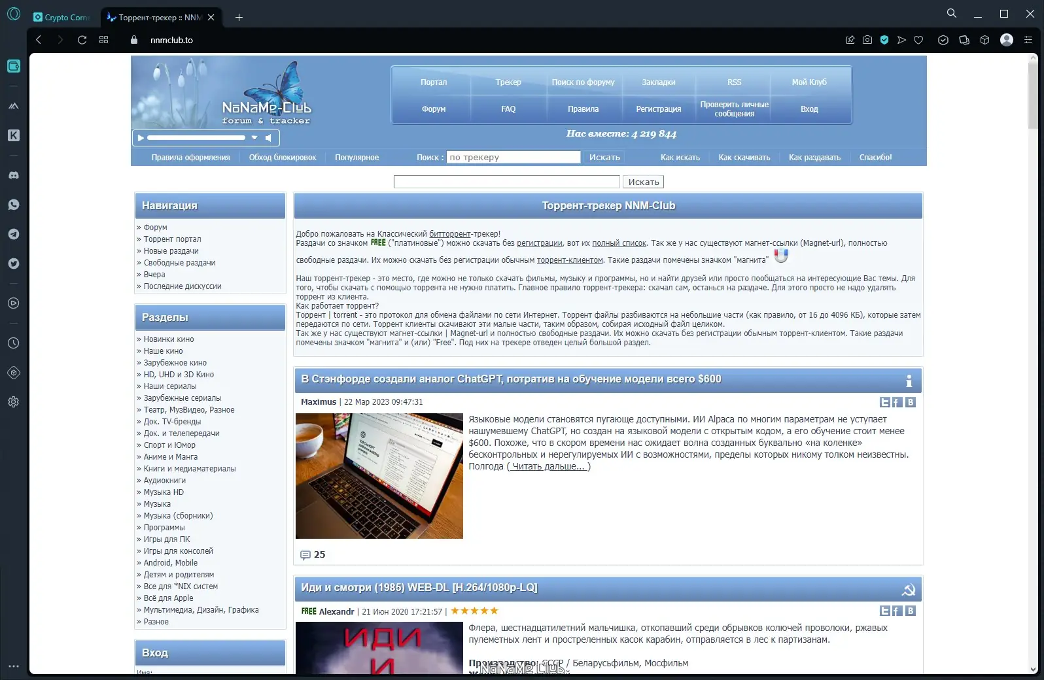Open the Opera menu logo
1044x680 pixels.
coord(13,14)
